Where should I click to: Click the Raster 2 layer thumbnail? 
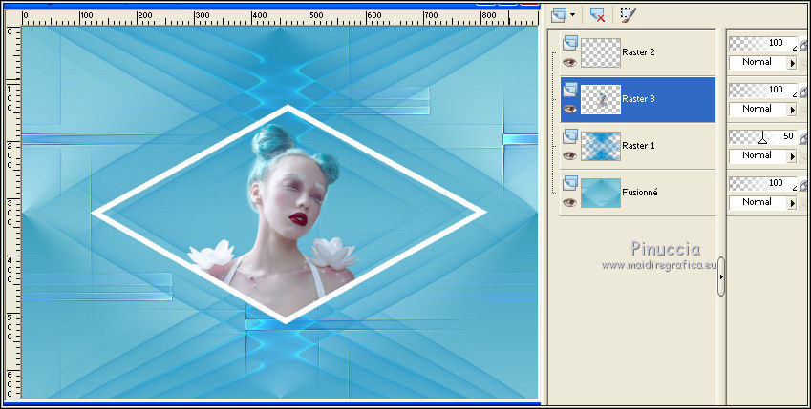601,52
